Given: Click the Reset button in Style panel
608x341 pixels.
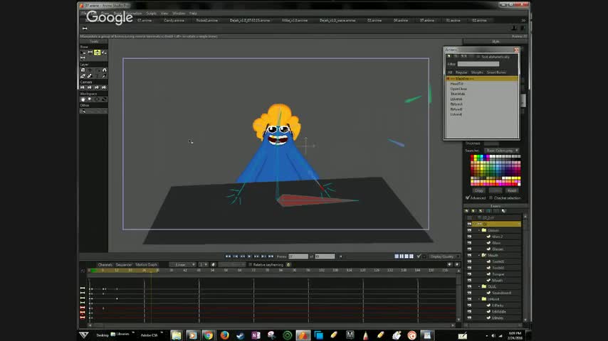Looking at the screenshot, I should point(512,190).
